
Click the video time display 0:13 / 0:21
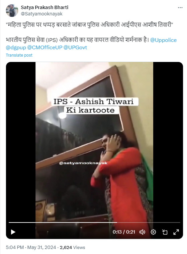pos(124,232)
